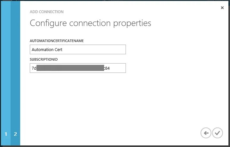Close the Add Connection dialog

(x=222, y=8)
